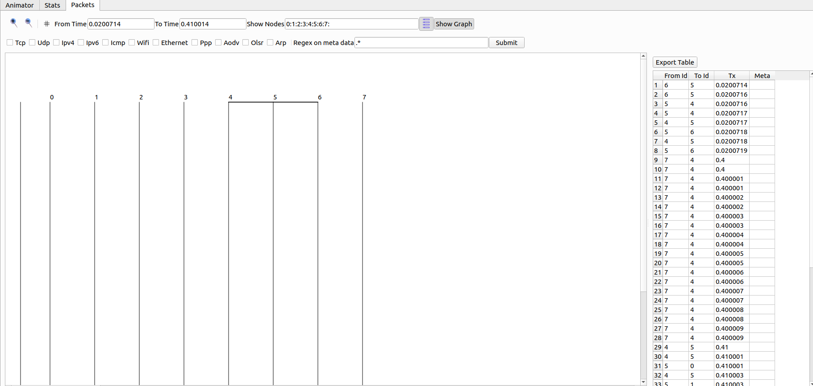
Task: Click the From Time input field
Action: (x=121, y=24)
